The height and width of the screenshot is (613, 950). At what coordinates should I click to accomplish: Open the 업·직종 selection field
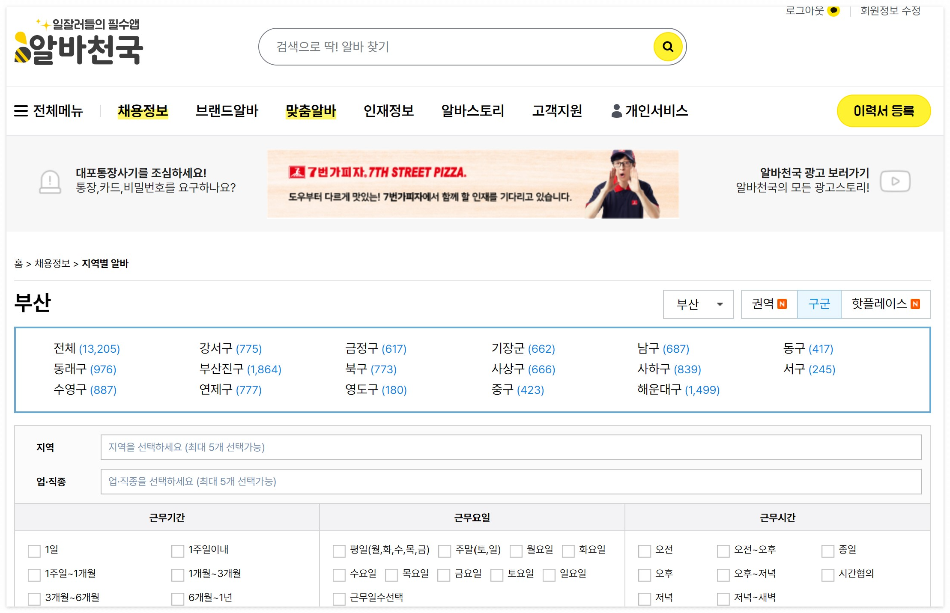[511, 482]
